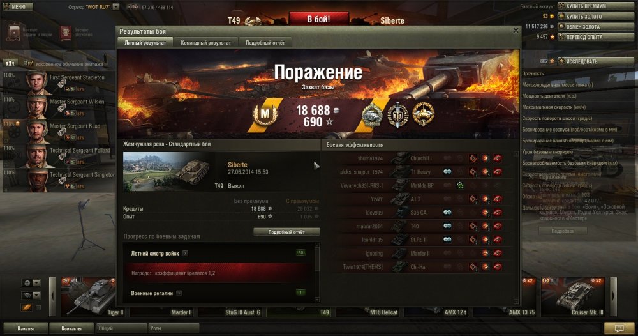Click the info icon next to Военные регалии
638x336 pixels.
point(179,293)
